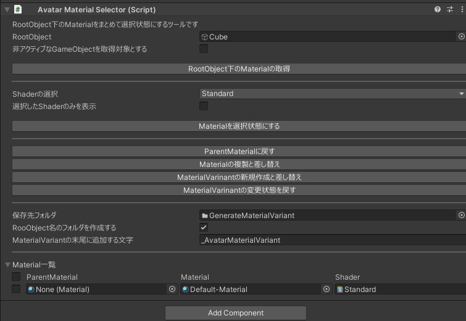Click the C# script icon in the header
466x321 pixels.
pos(18,9)
